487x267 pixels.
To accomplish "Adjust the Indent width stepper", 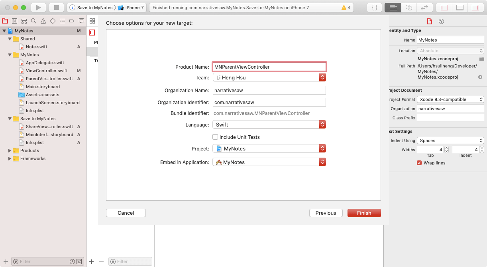I will (x=482, y=150).
